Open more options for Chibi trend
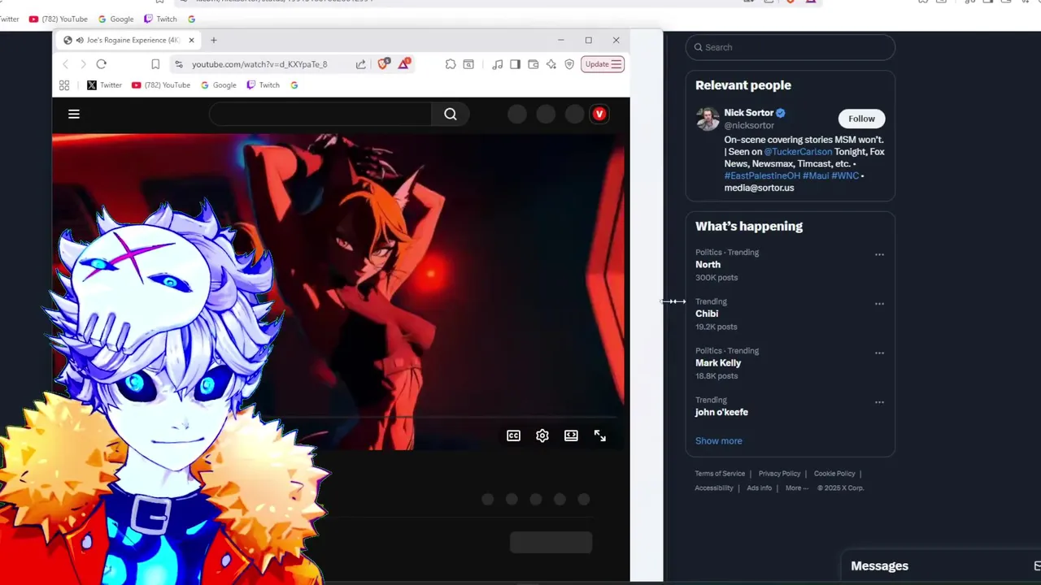This screenshot has height=585, width=1041. [879, 304]
